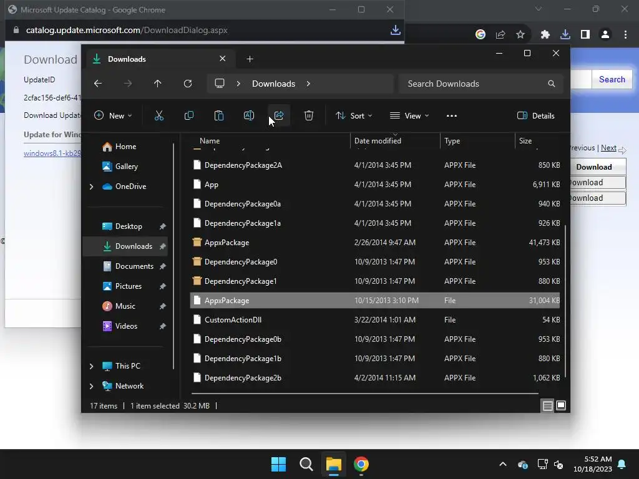The image size is (639, 479).
Task: Open Chrome tab search chevron
Action: click(x=539, y=9)
